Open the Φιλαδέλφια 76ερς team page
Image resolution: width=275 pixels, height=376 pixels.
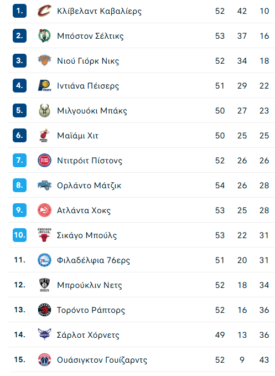(94, 260)
